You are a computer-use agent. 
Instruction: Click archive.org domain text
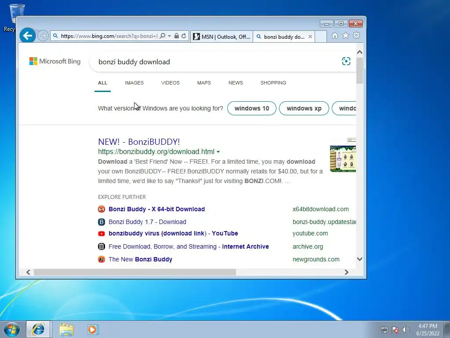point(308,246)
